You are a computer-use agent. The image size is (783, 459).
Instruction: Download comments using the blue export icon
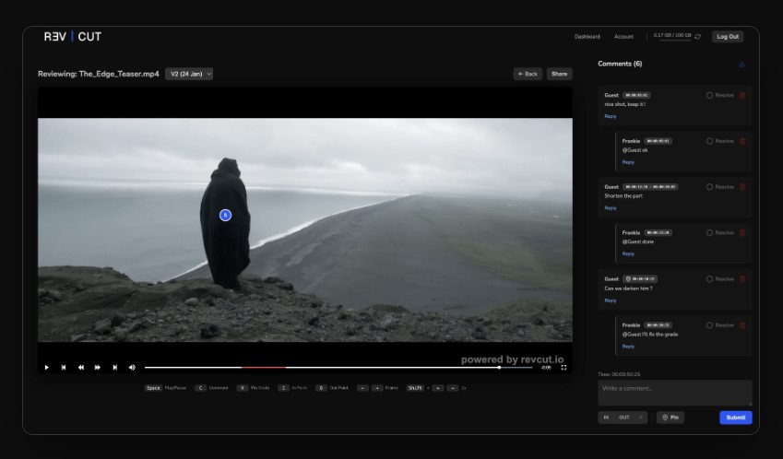[741, 64]
